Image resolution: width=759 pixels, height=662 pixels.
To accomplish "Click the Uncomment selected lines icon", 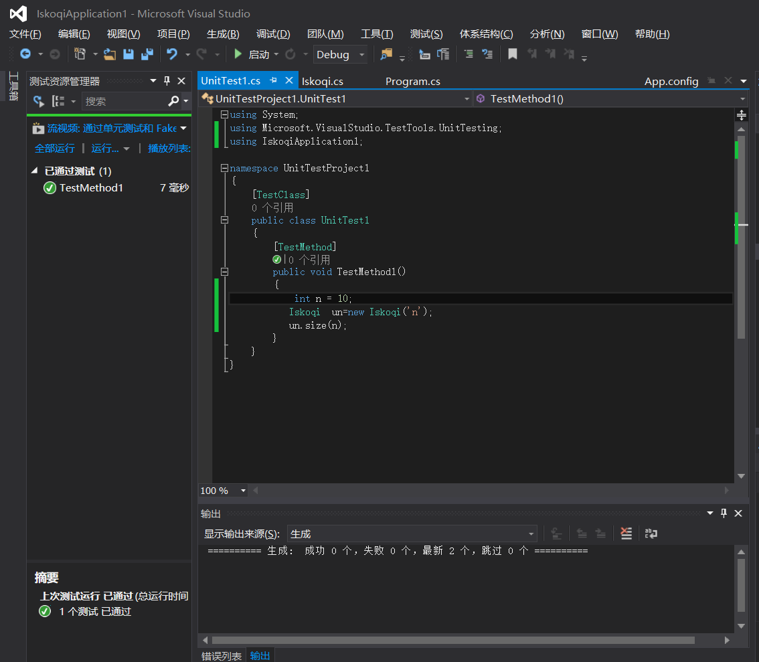I will (487, 54).
